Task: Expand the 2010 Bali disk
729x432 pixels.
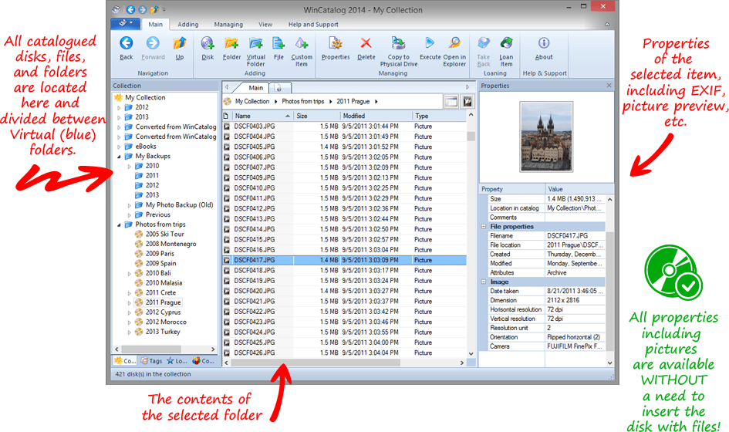Action: (130, 273)
